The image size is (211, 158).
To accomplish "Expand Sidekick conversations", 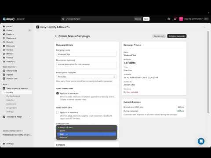I will tap(13, 131).
